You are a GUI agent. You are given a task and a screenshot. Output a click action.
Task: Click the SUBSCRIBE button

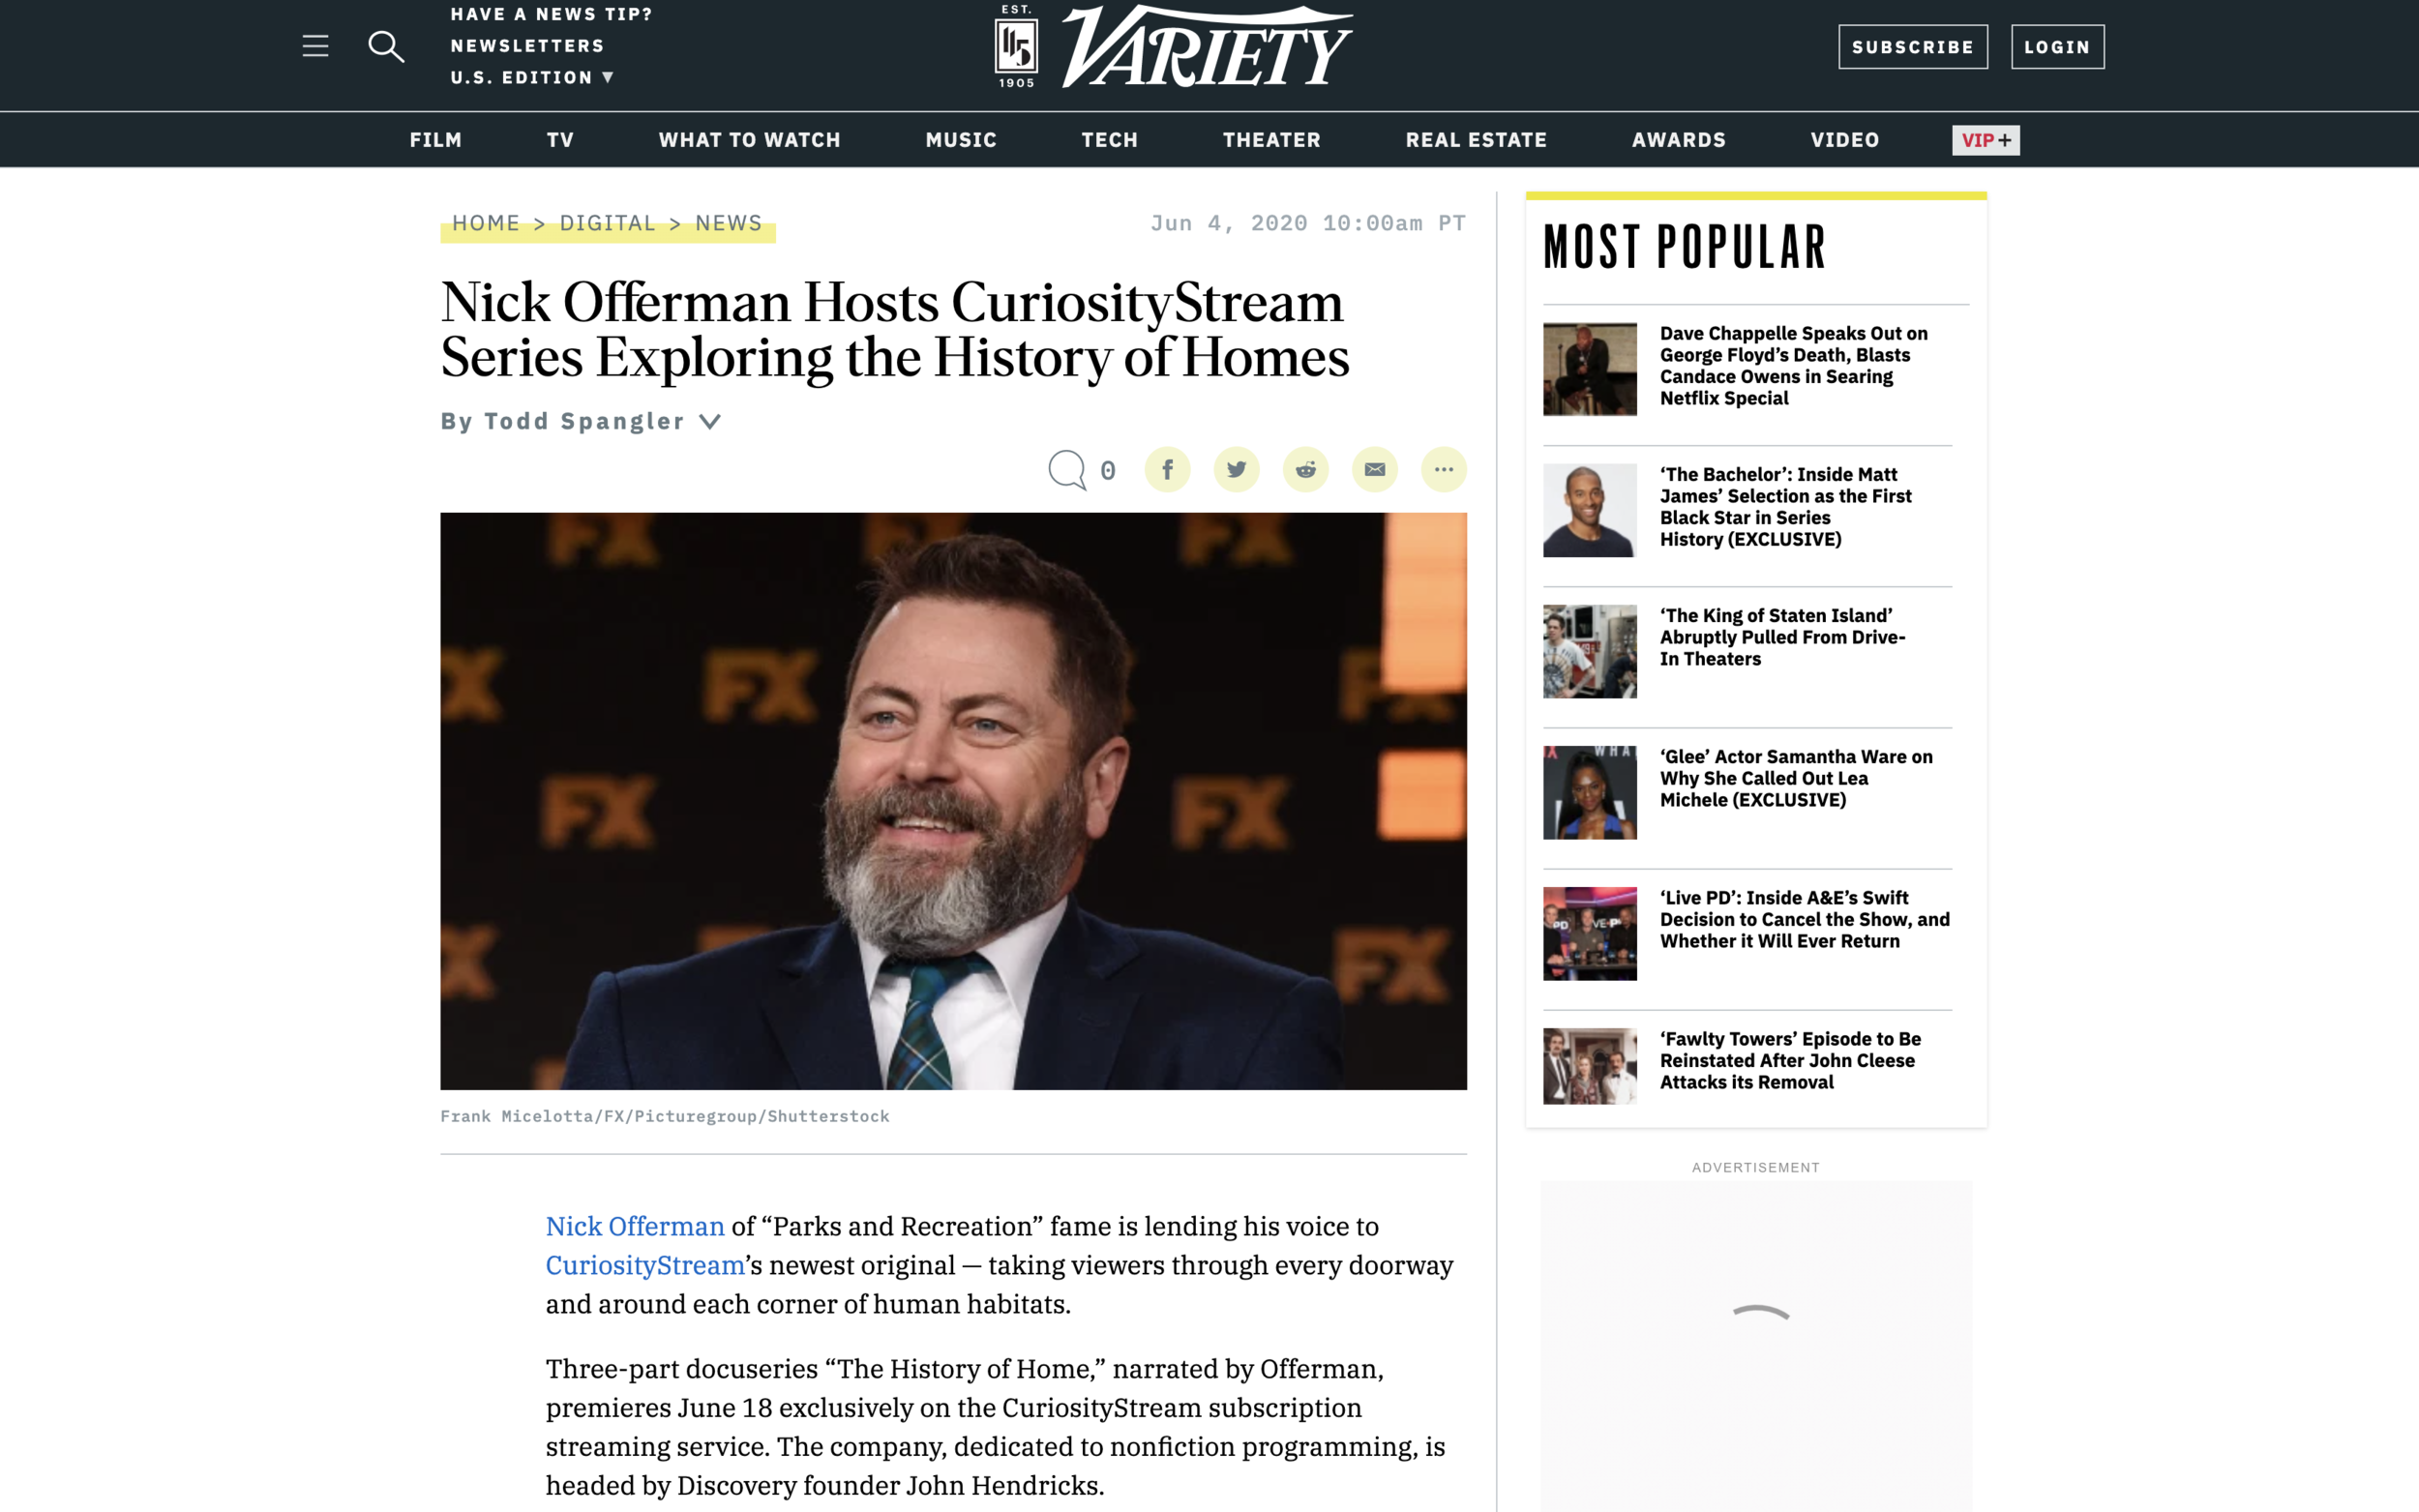tap(1912, 47)
